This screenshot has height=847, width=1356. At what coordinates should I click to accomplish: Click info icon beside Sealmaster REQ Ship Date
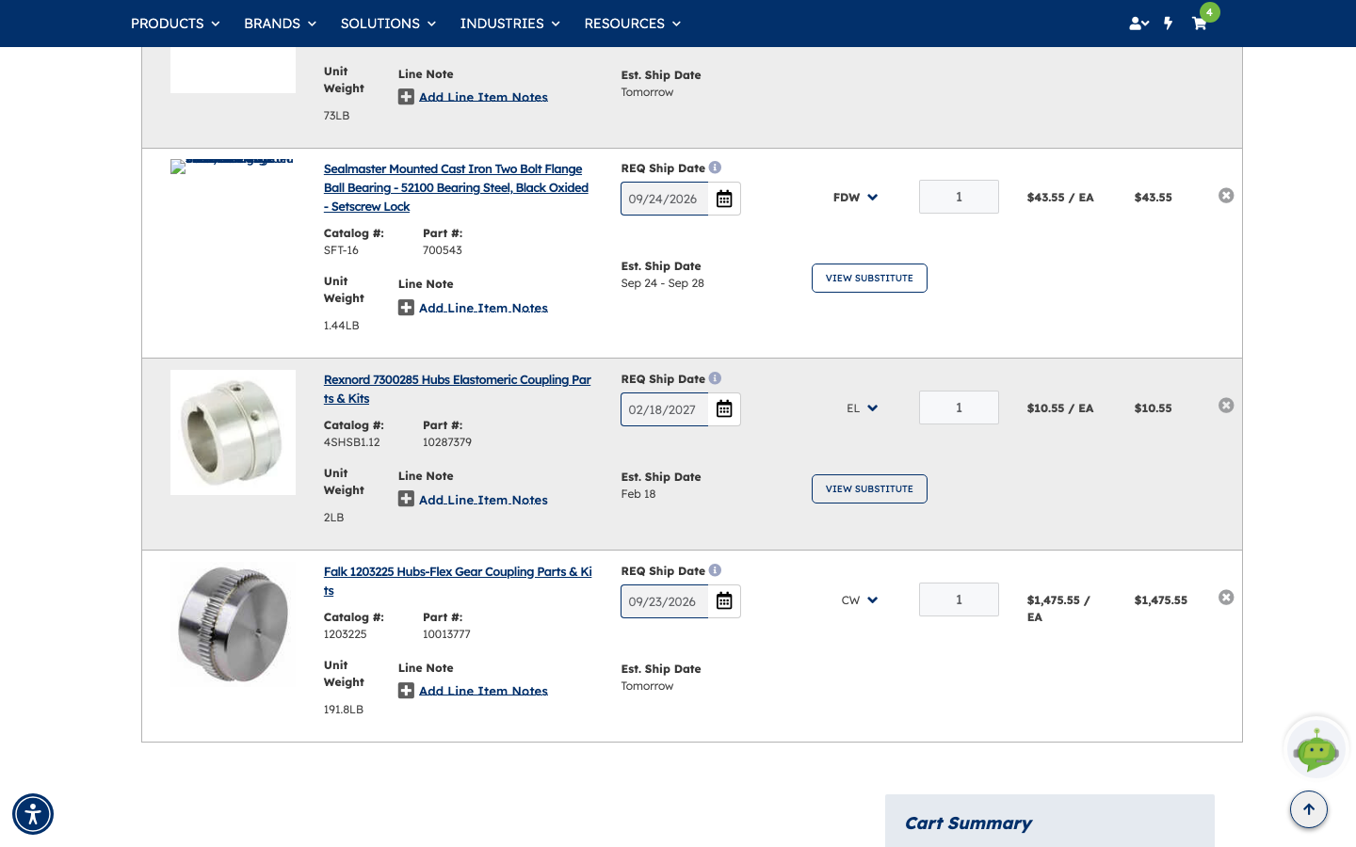click(716, 168)
